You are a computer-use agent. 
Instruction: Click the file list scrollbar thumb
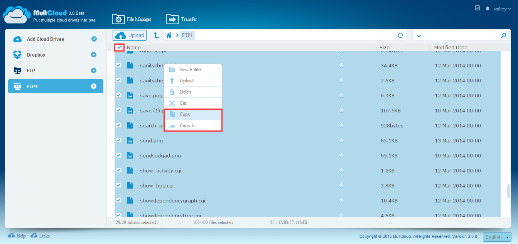tap(509, 191)
